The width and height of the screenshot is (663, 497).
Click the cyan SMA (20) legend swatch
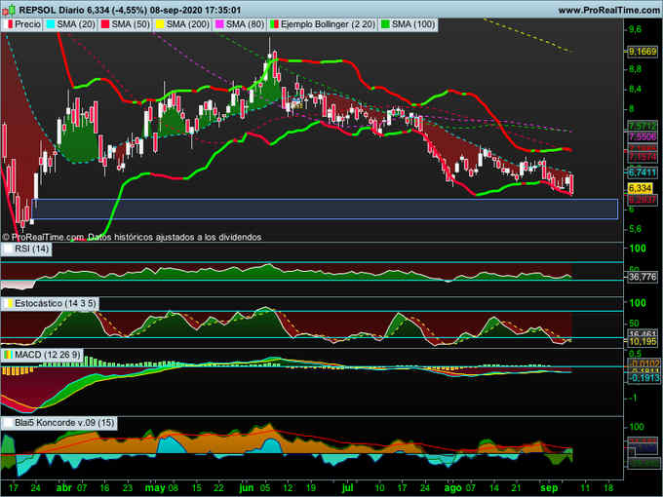[x=50, y=22]
